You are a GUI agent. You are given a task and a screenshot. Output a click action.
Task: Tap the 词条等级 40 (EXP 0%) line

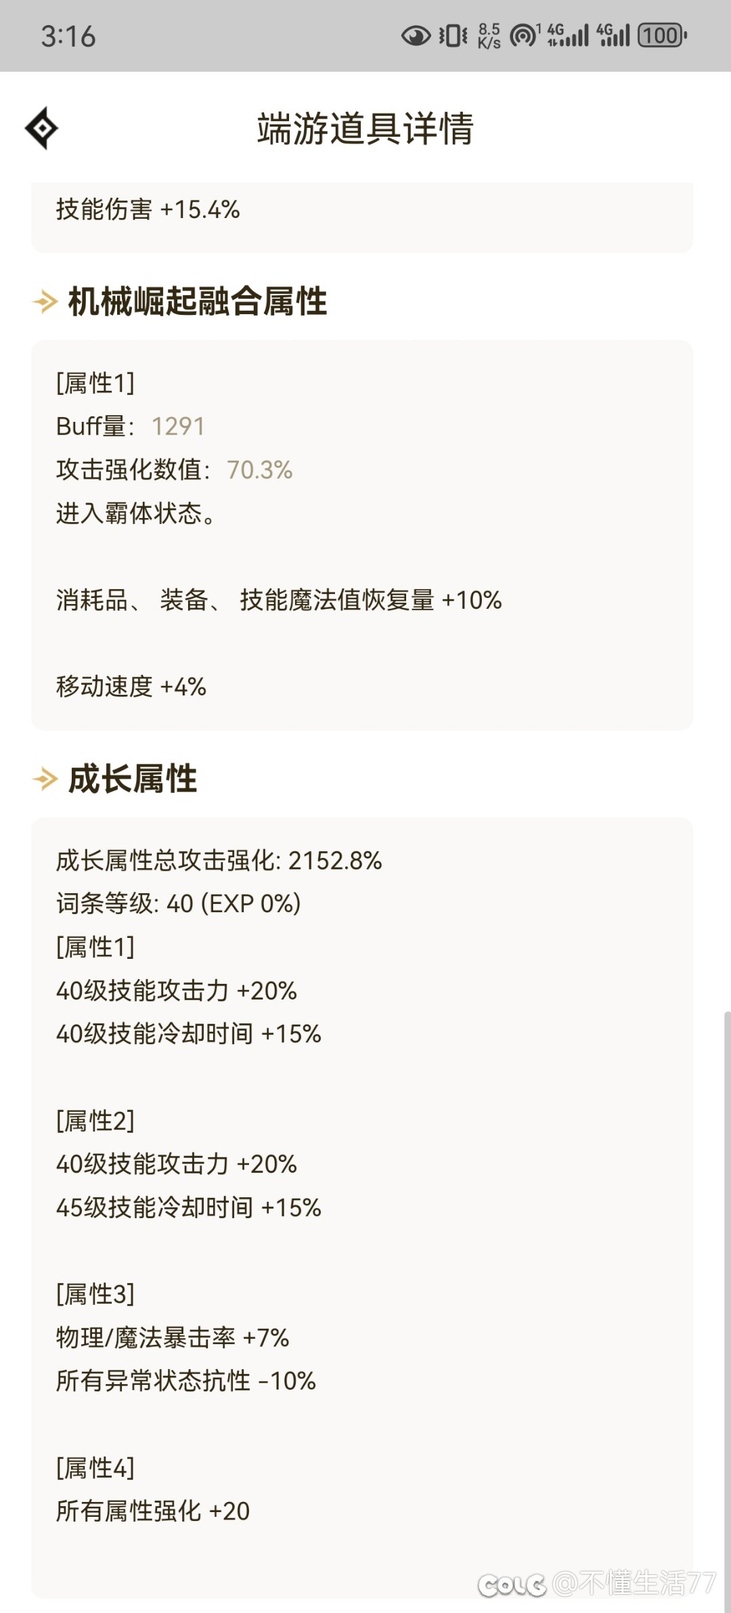point(179,904)
